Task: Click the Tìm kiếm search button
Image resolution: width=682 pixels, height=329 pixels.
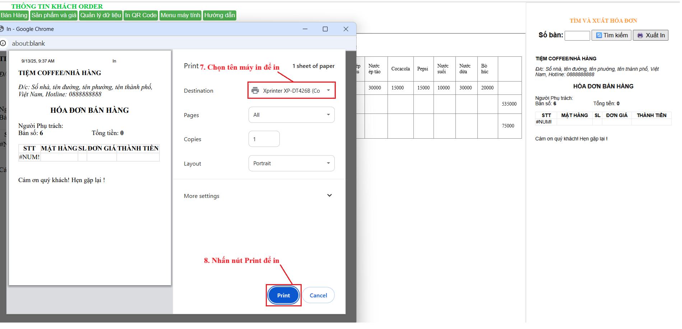Action: (611, 35)
